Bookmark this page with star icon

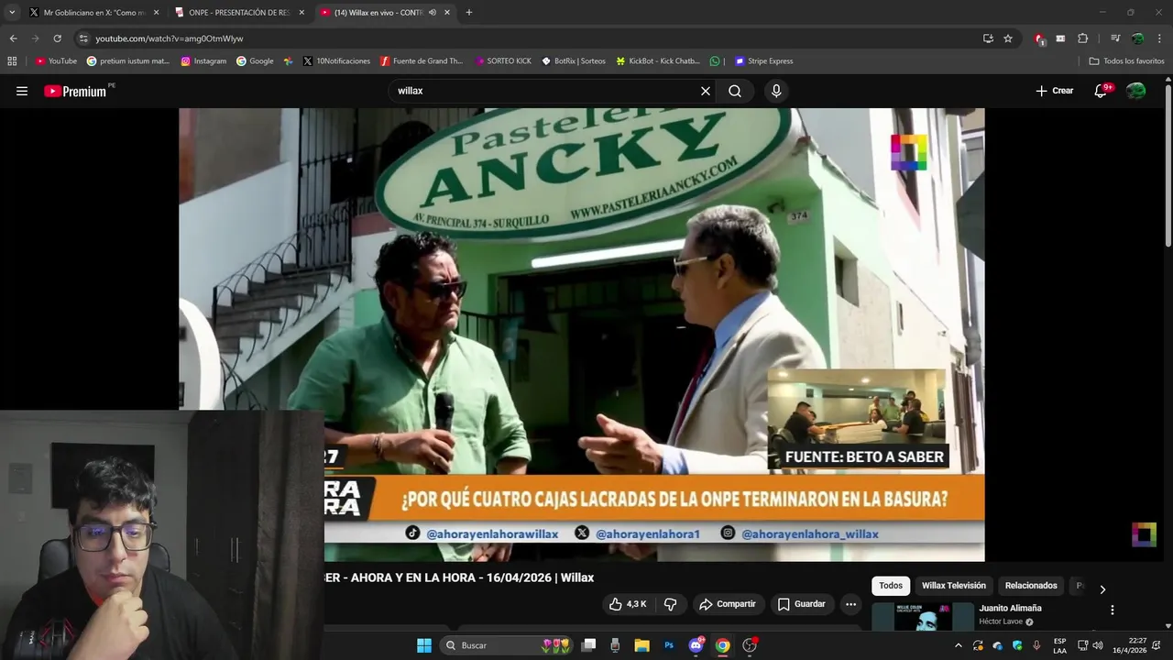(1008, 38)
